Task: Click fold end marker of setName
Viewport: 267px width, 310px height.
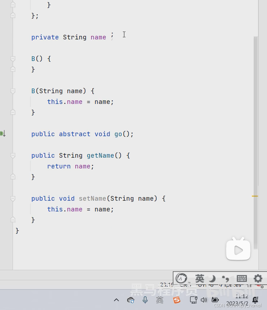Action: tap(13, 220)
